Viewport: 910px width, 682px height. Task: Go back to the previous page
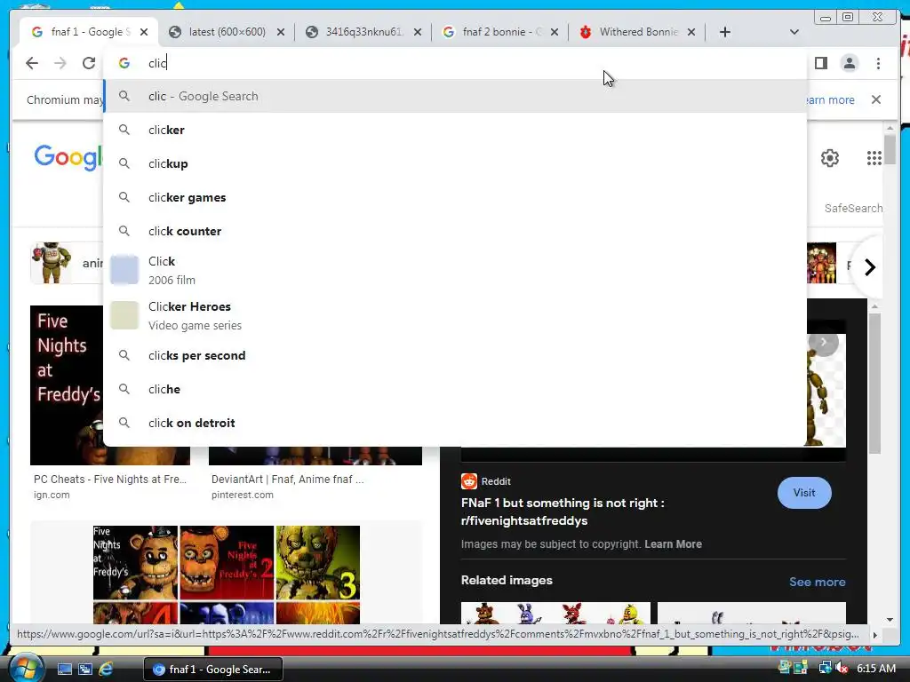[32, 63]
